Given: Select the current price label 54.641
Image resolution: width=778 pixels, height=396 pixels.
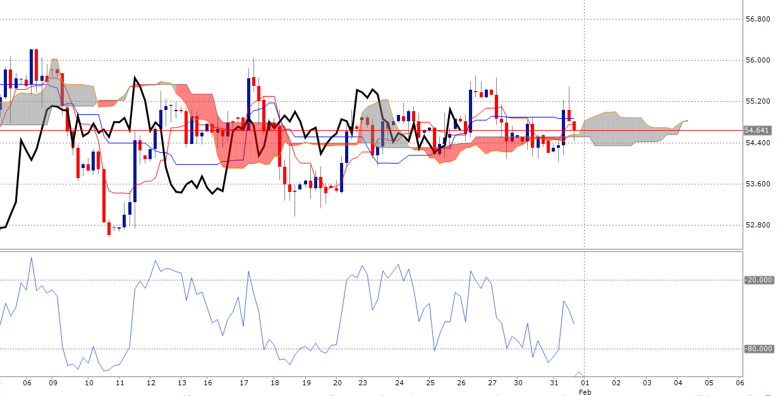Looking at the screenshot, I should (757, 130).
